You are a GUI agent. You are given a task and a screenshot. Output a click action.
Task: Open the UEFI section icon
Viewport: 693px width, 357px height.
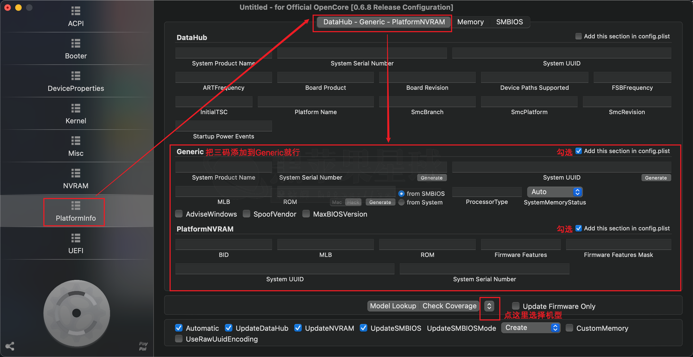click(76, 238)
